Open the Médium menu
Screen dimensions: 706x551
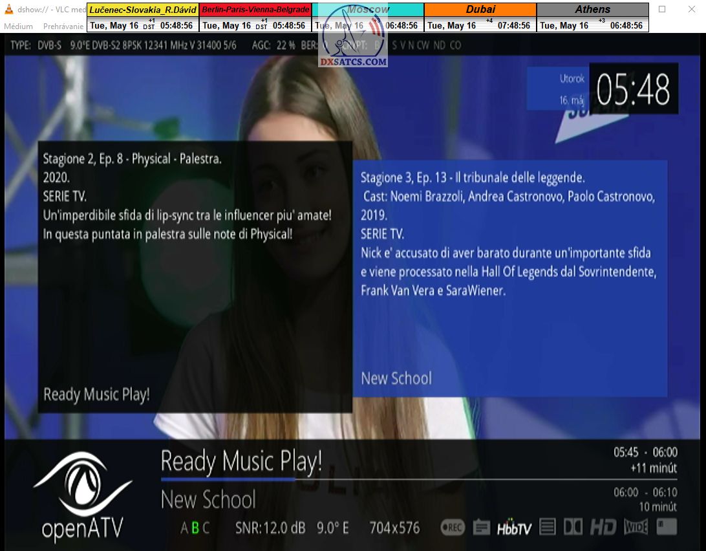coord(18,27)
